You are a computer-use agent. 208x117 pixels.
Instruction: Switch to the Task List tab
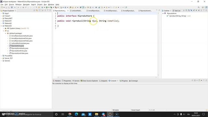click(x=176, y=11)
